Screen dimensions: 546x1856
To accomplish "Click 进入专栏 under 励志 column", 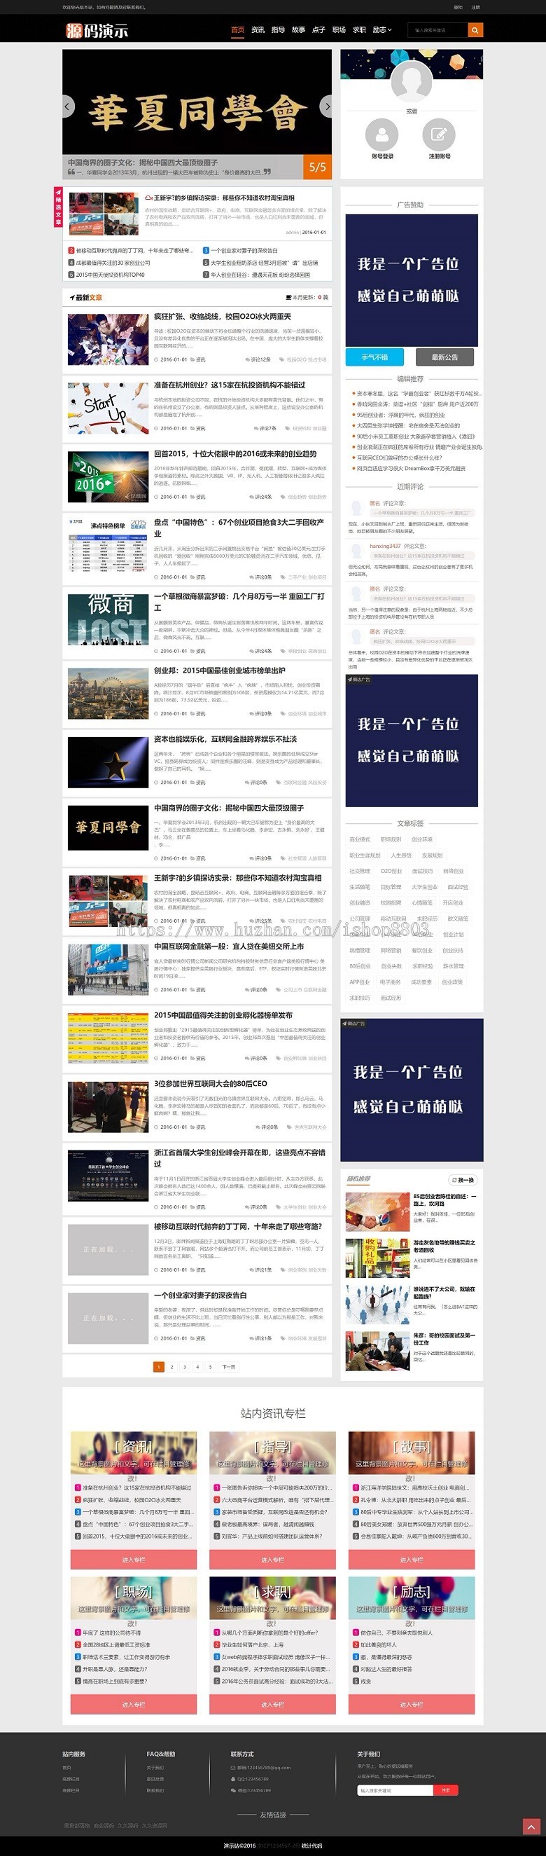I will coord(412,1705).
